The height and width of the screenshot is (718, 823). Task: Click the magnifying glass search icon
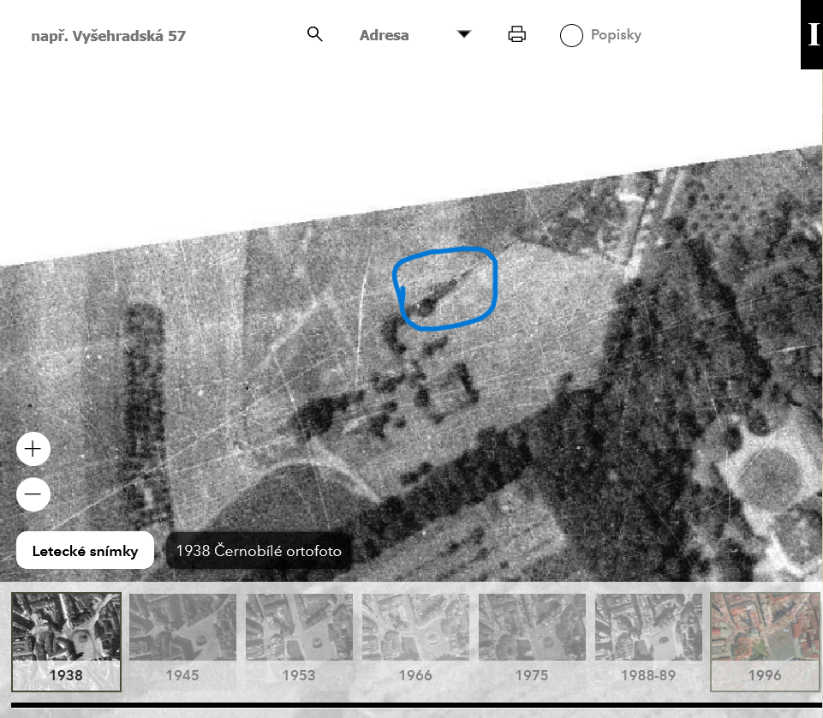(x=314, y=34)
